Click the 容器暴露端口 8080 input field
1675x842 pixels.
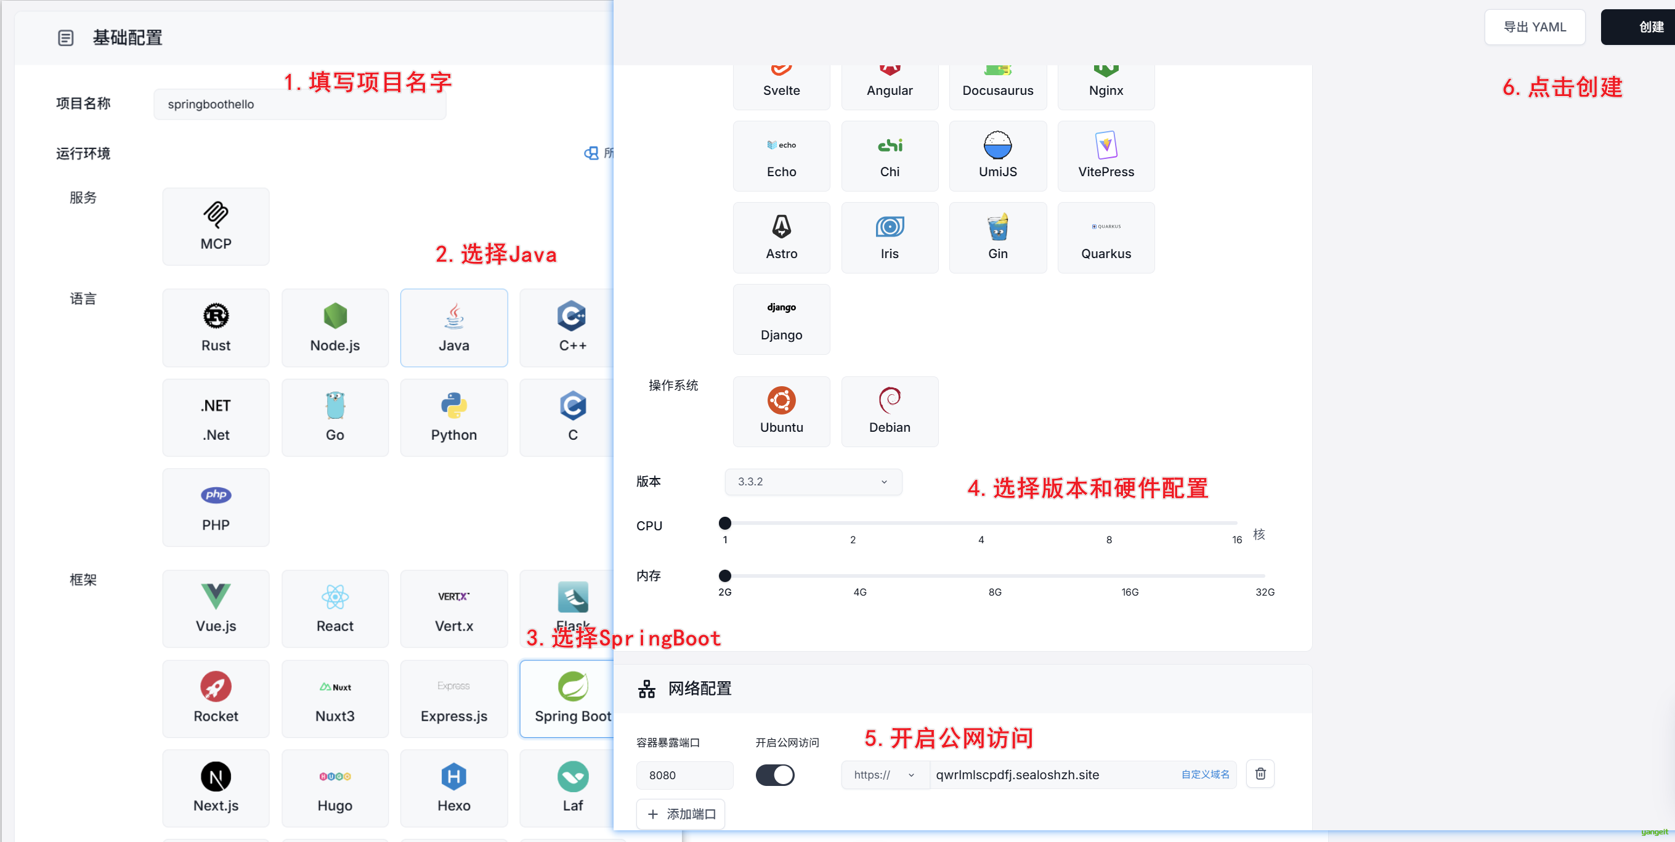point(684,775)
